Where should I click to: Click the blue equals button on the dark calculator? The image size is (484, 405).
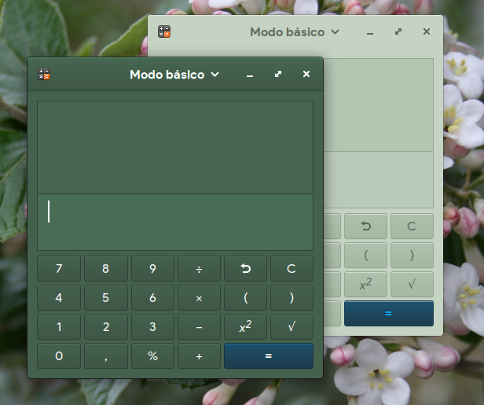(269, 356)
